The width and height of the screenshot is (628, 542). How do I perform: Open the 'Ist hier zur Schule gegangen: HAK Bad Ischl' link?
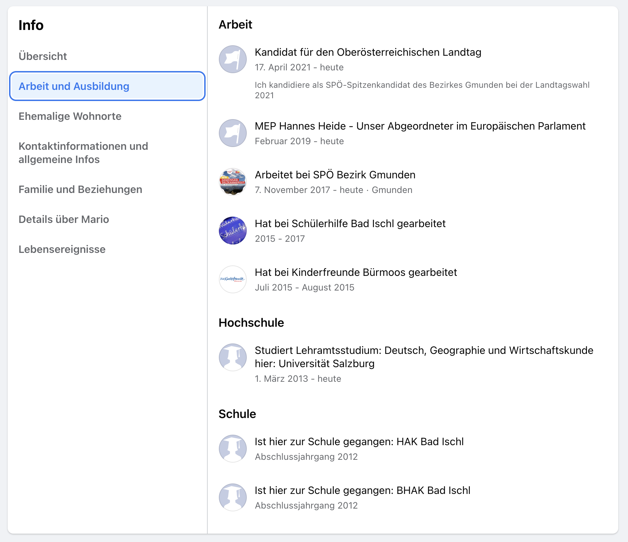pyautogui.click(x=359, y=442)
